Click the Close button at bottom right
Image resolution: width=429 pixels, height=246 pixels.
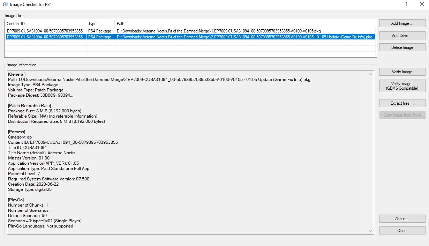point(402,231)
